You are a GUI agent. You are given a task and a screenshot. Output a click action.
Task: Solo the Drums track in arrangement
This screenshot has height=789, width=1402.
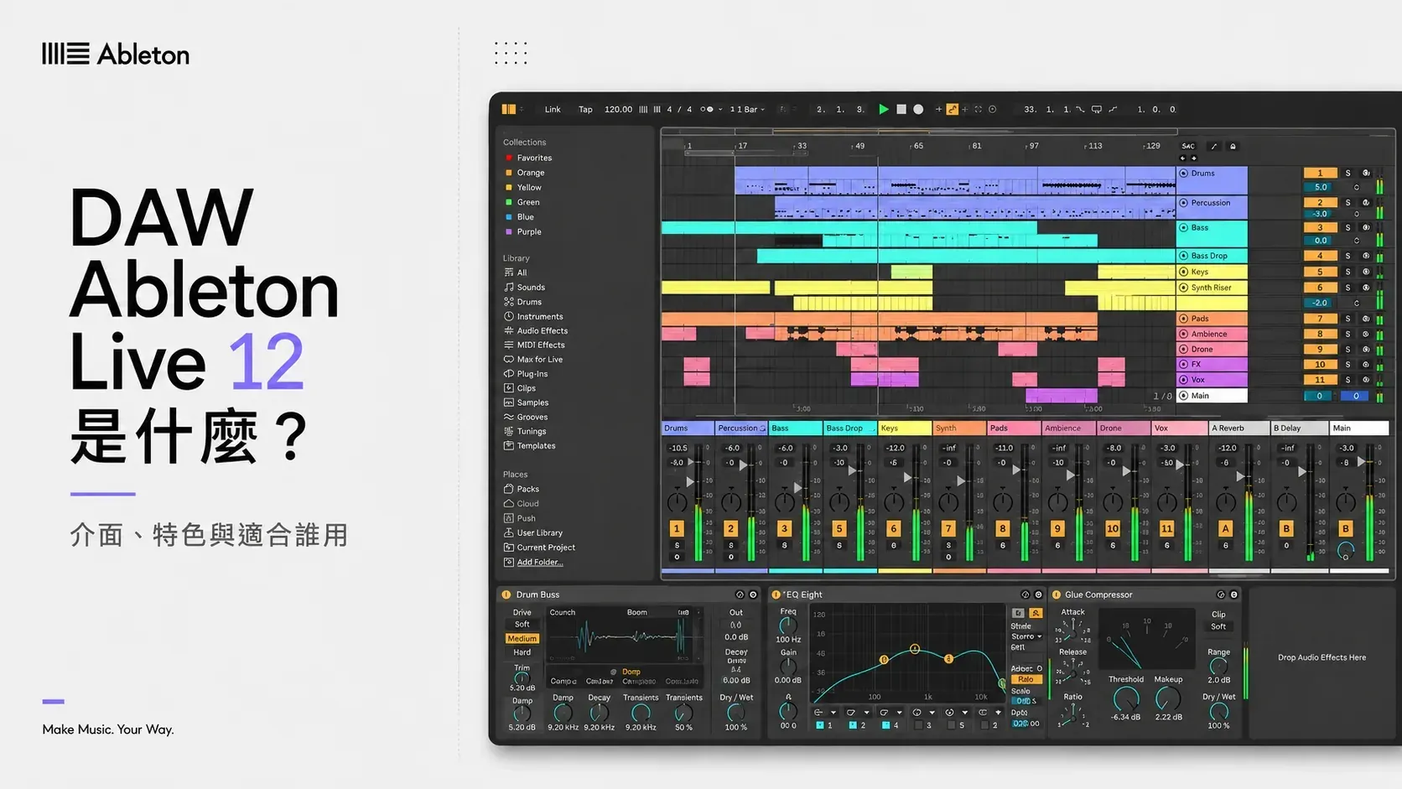[x=1348, y=173]
